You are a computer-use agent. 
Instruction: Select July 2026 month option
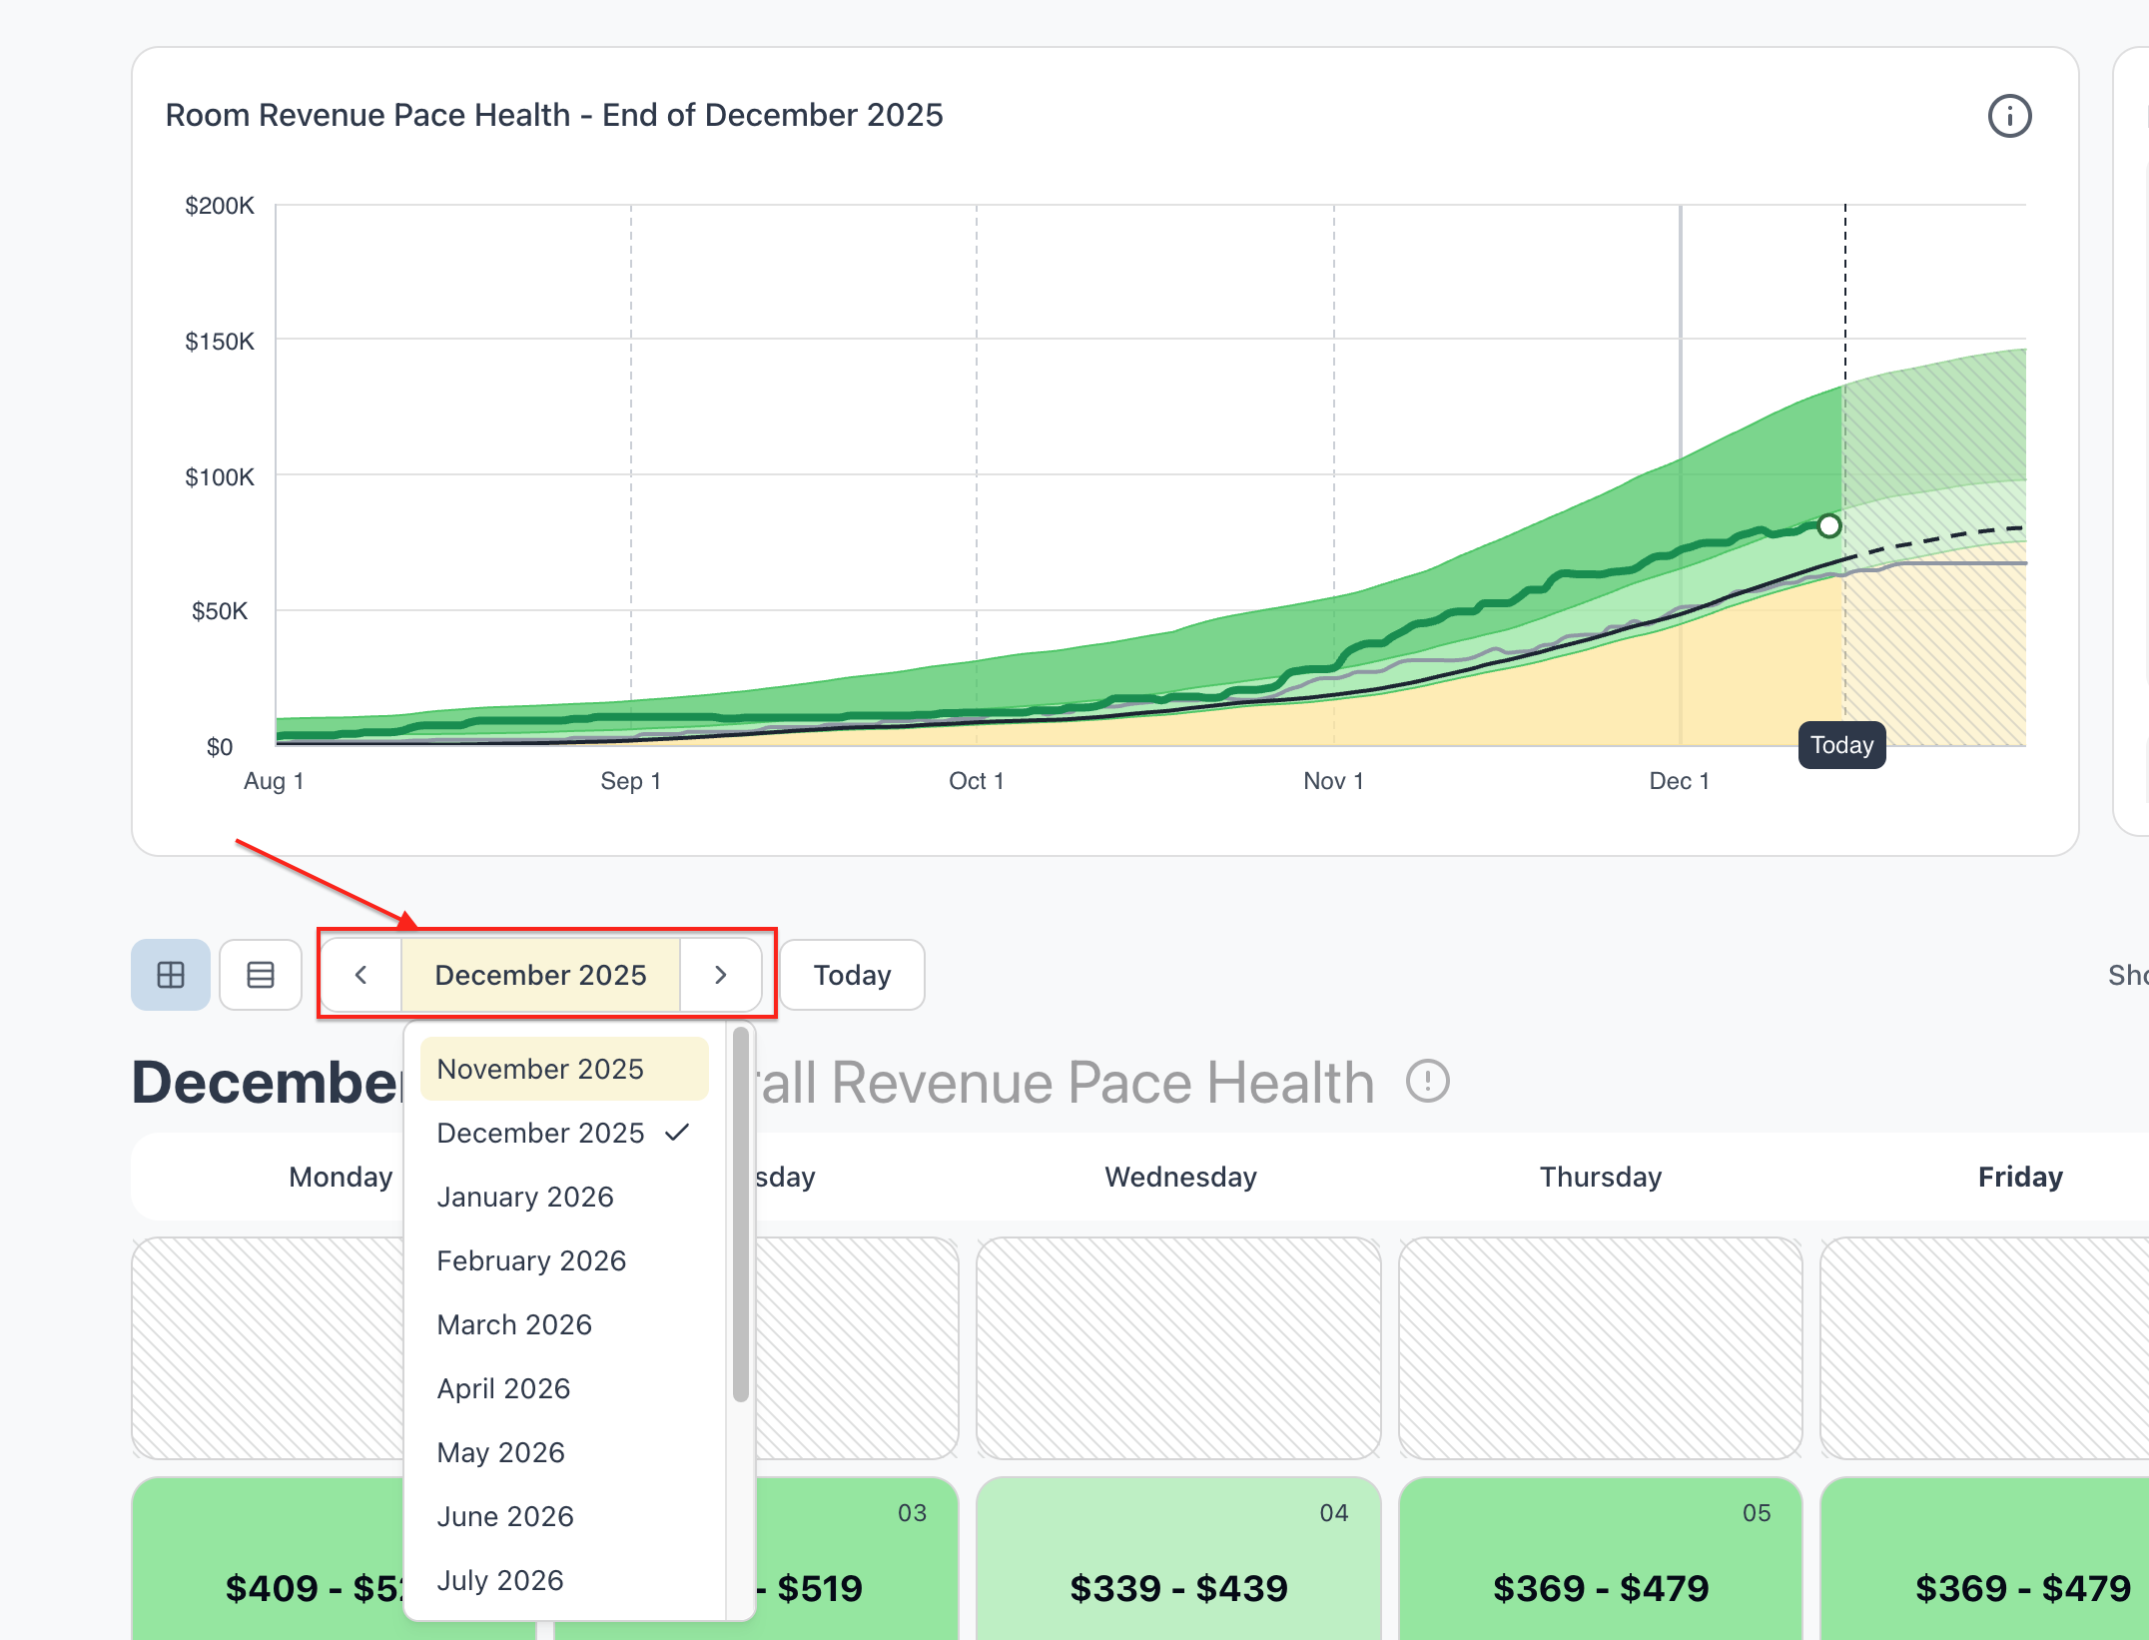(x=500, y=1580)
